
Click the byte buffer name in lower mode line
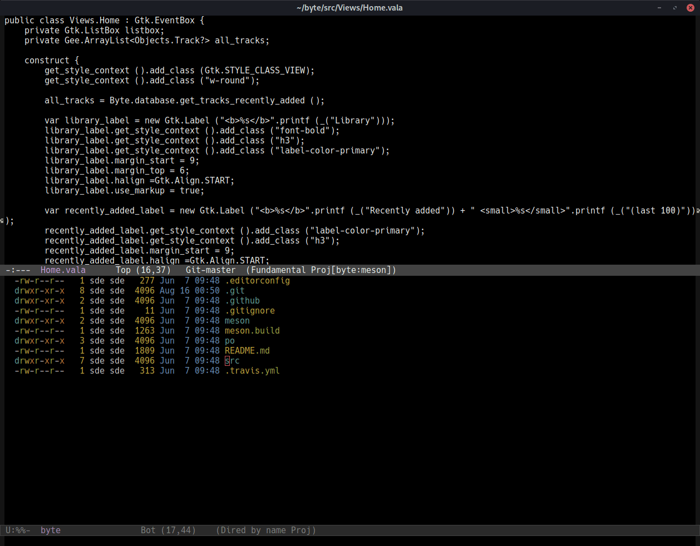point(51,530)
